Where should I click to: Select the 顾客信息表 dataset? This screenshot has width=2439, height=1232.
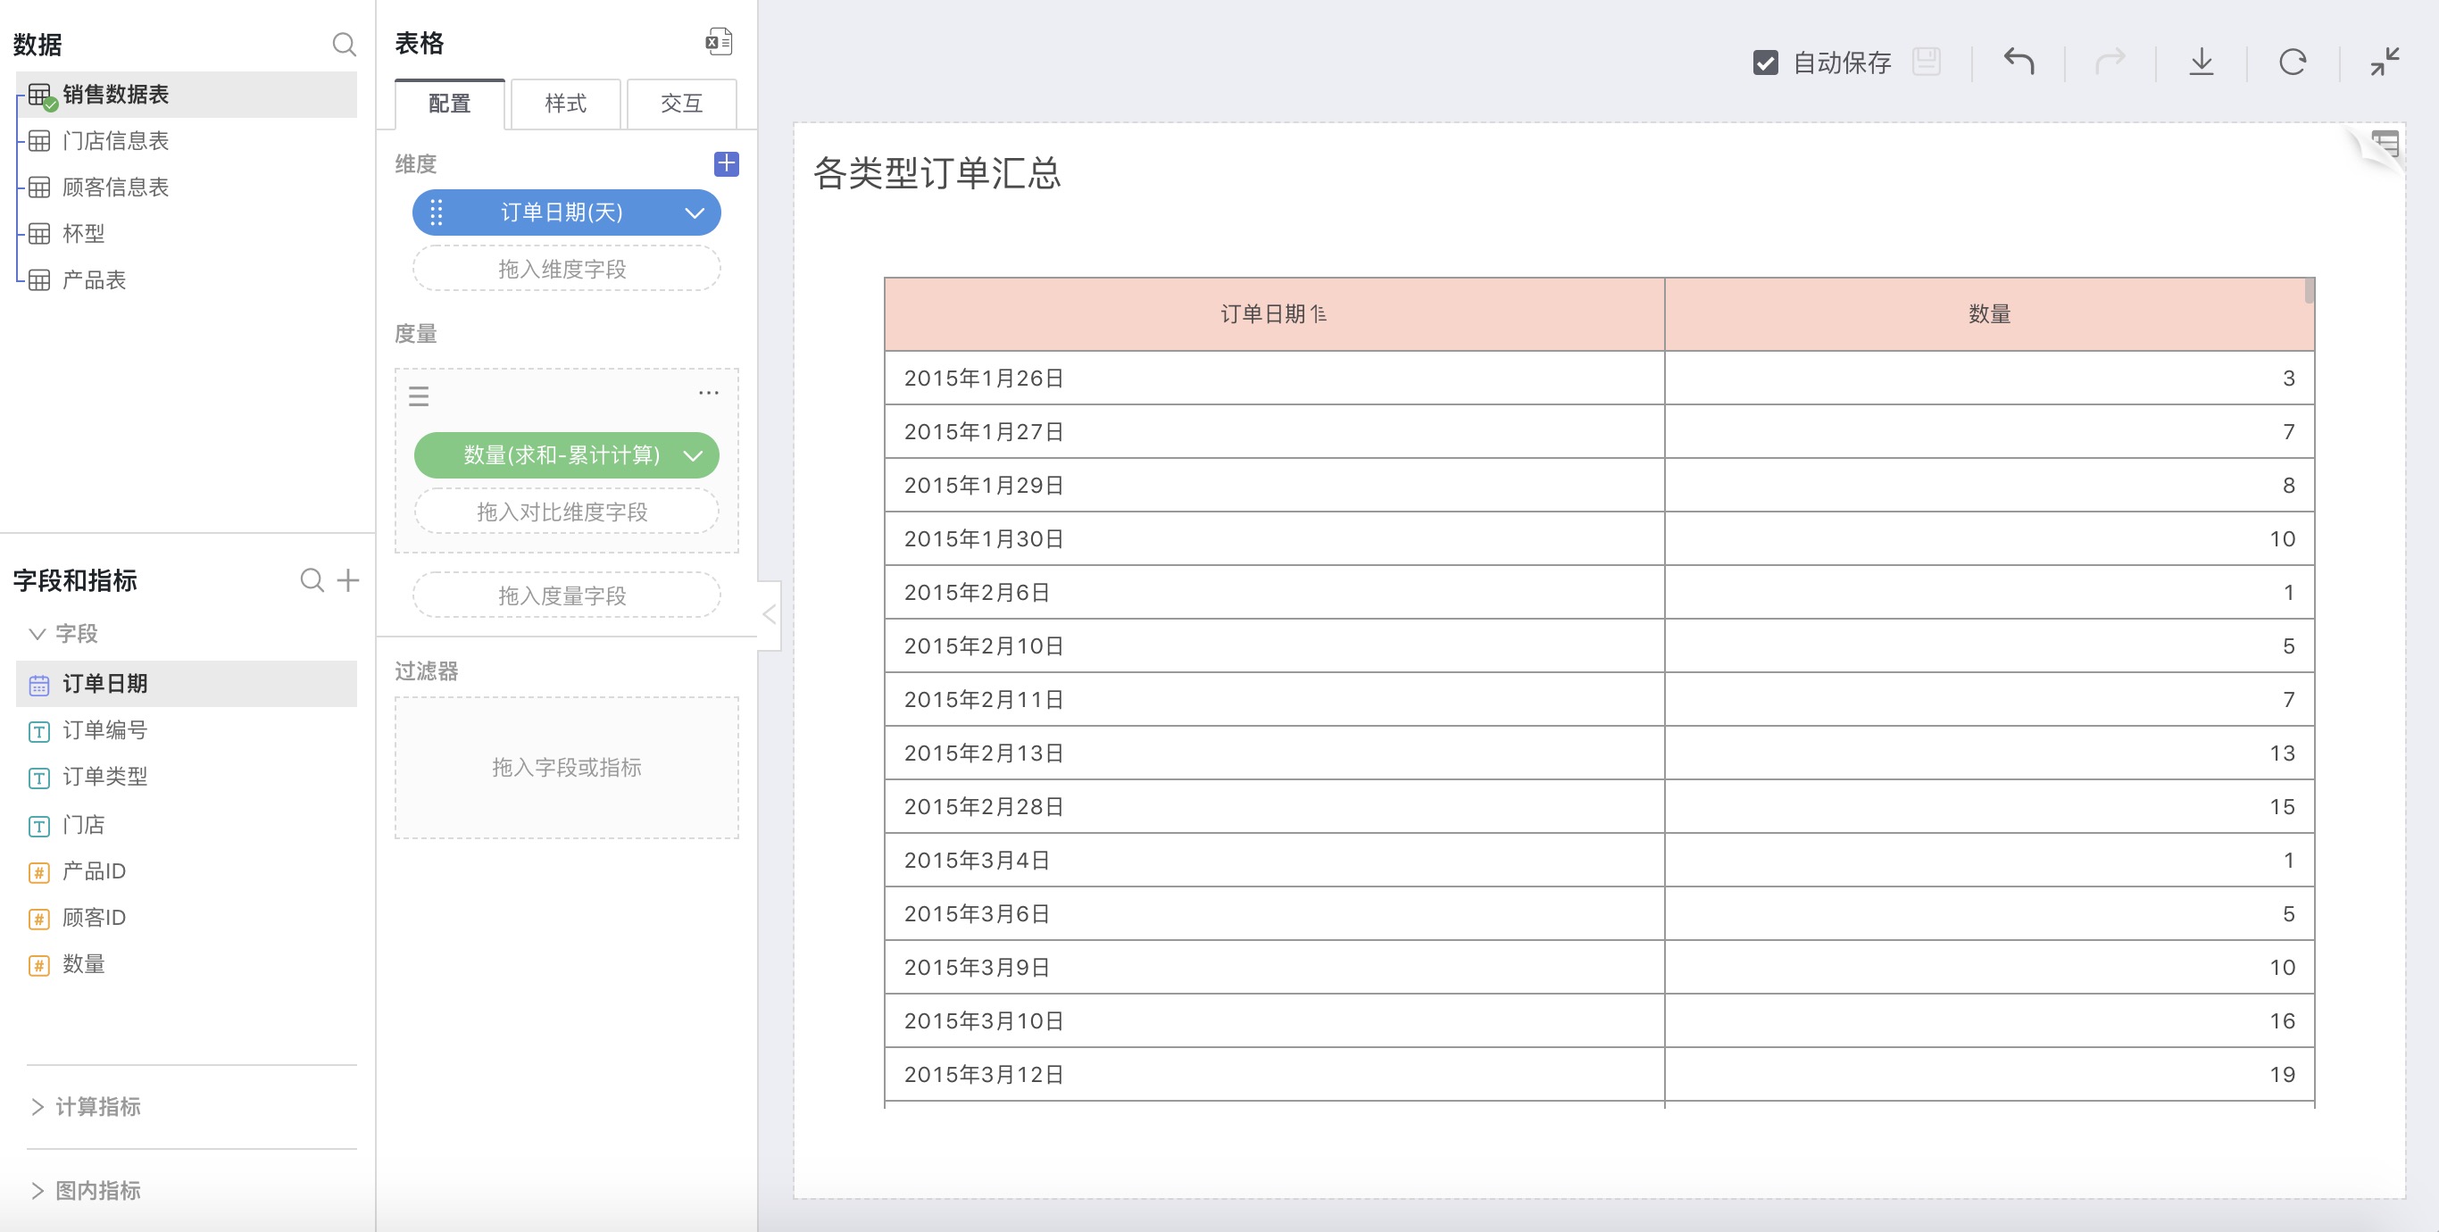coord(187,187)
